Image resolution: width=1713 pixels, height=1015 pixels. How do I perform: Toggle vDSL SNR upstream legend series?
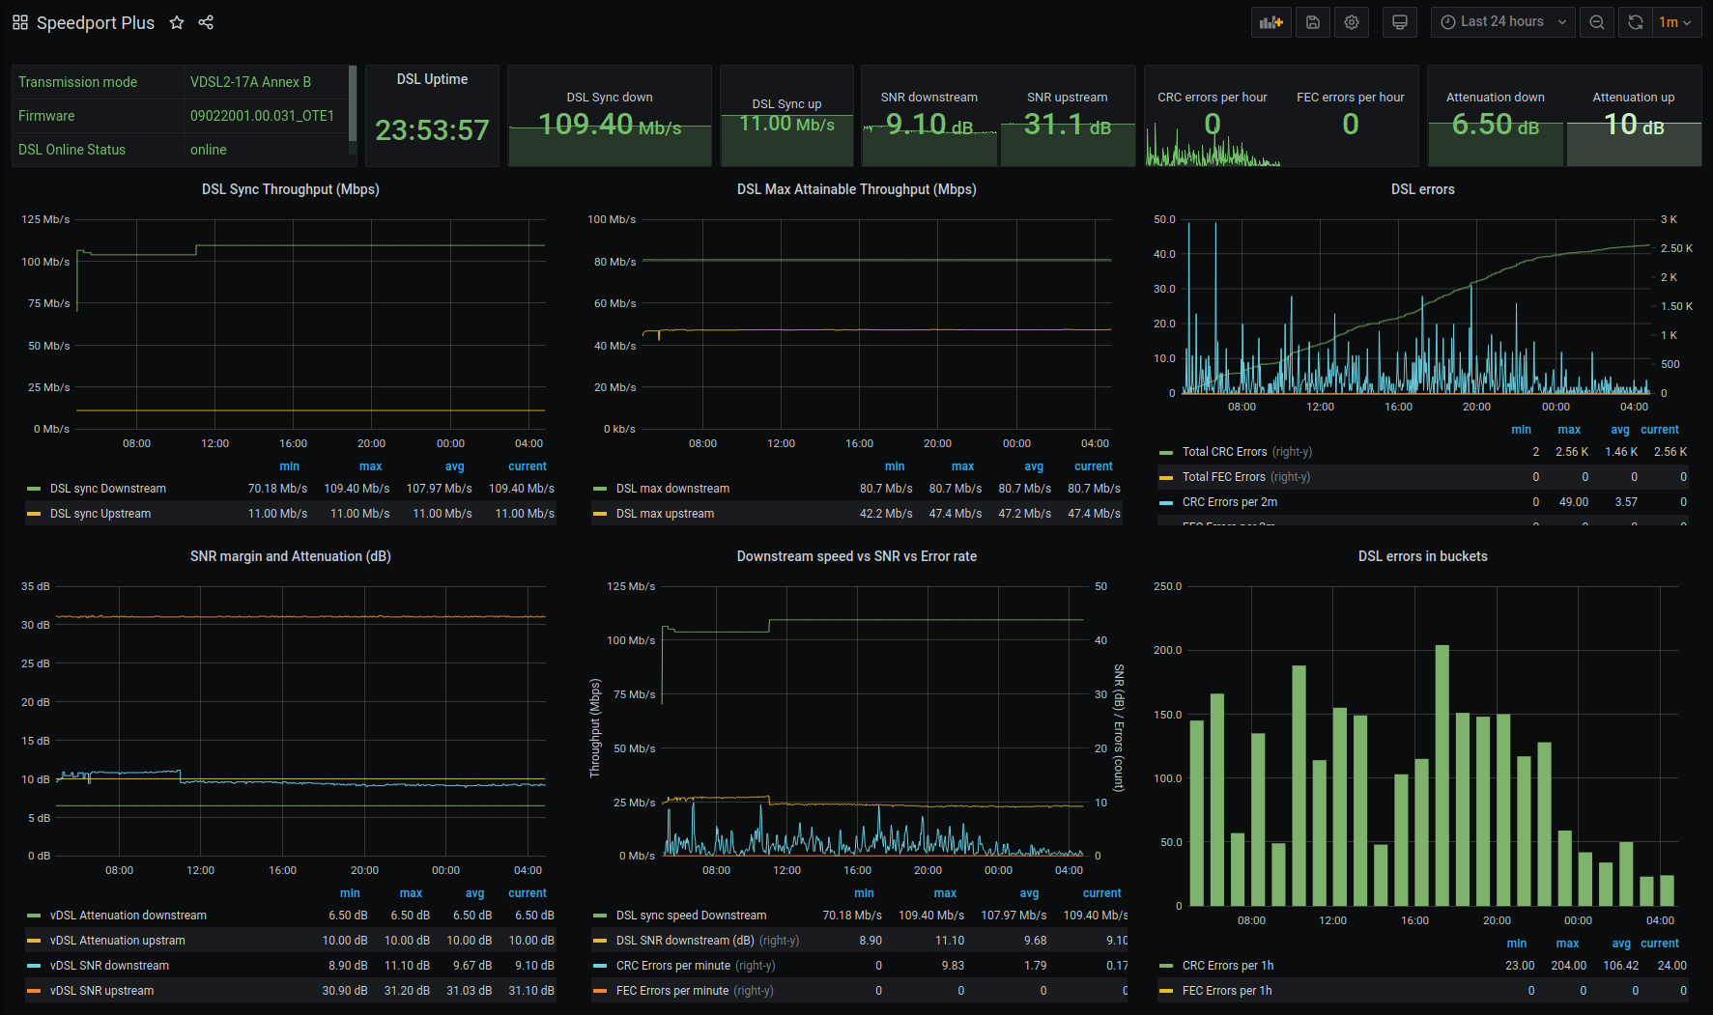click(x=101, y=991)
